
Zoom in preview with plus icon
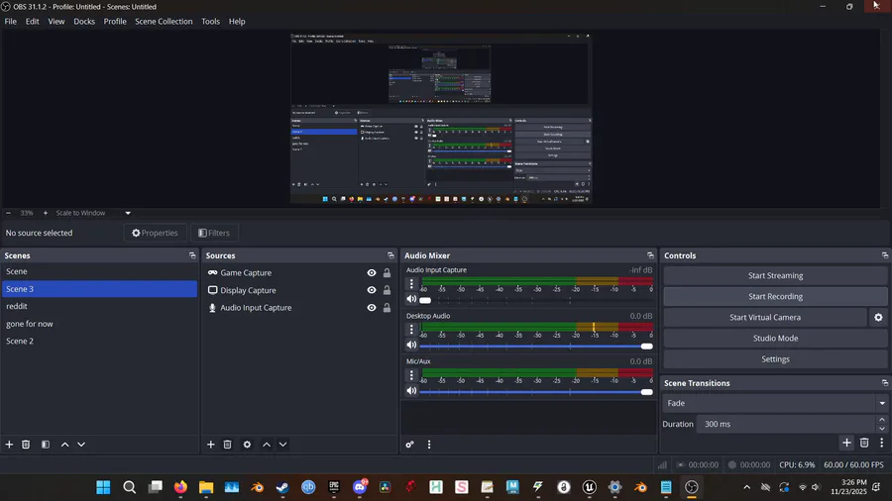(x=46, y=213)
